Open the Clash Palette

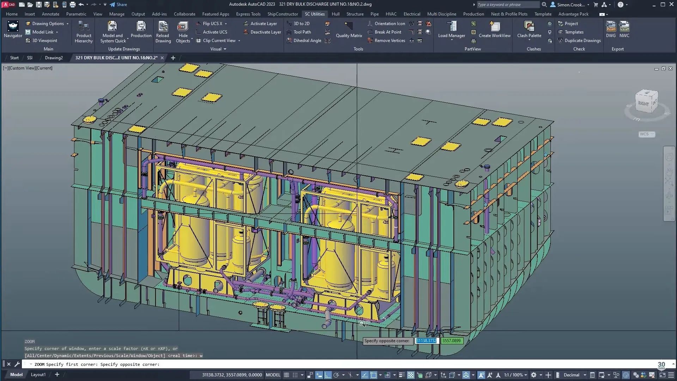click(529, 27)
